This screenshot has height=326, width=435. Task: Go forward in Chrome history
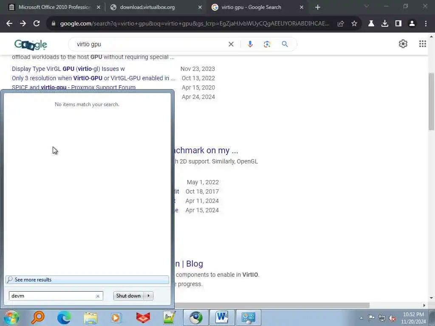click(23, 24)
